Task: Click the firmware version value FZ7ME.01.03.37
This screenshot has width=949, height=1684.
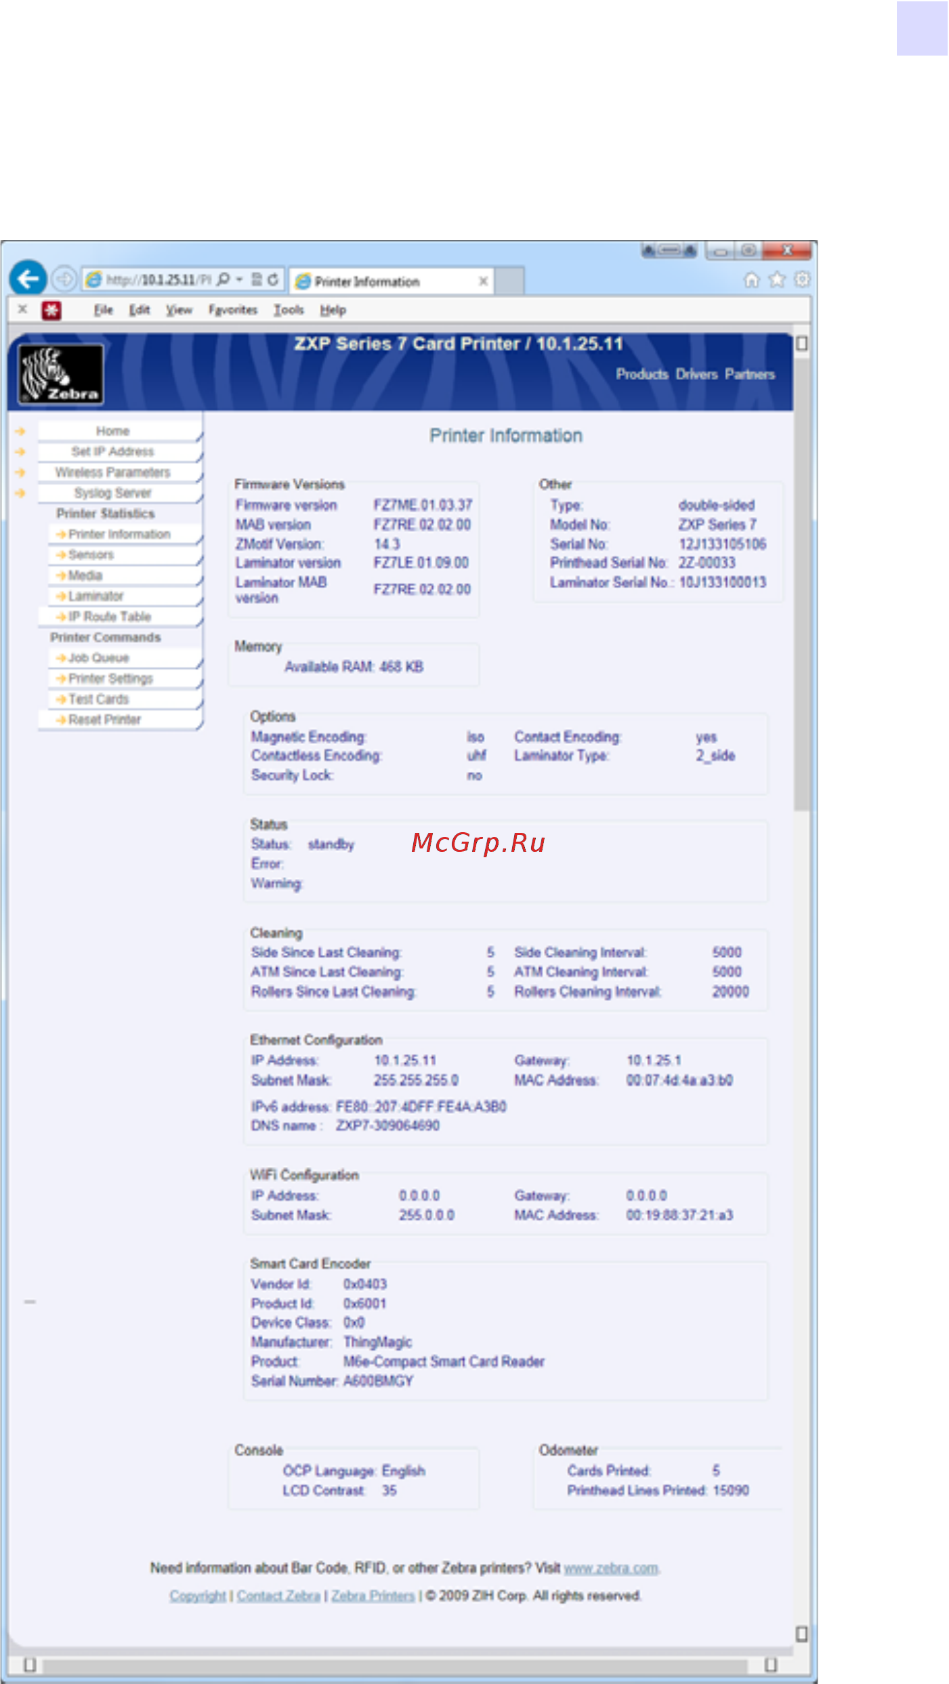Action: tap(423, 505)
